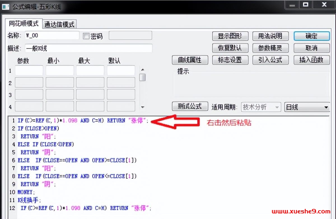This screenshot has height=219, width=336.
Task: Click the 确定 button to confirm
Action: click(311, 36)
